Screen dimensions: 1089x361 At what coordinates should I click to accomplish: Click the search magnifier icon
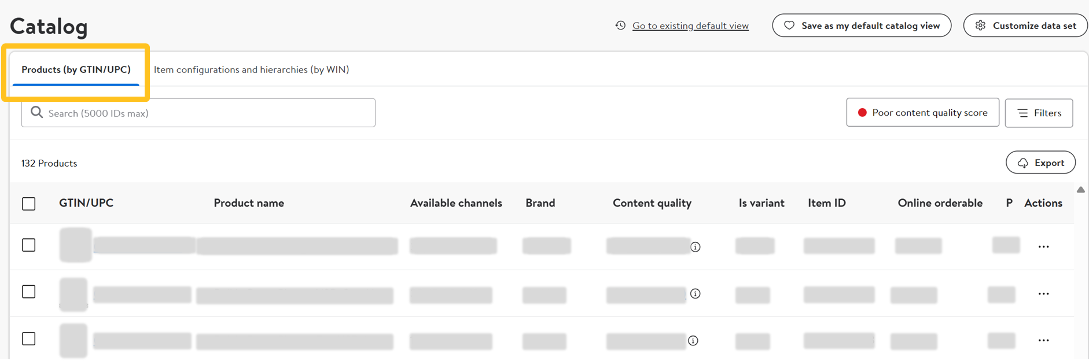click(x=36, y=112)
